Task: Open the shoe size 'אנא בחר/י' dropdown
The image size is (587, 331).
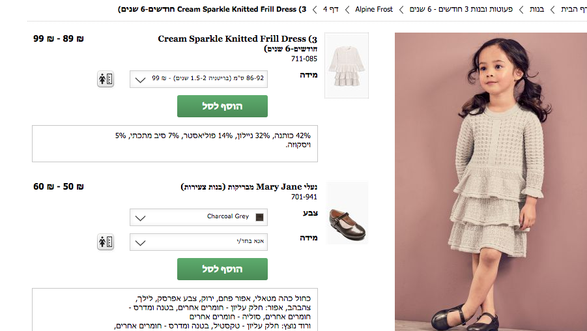Action: (x=199, y=242)
